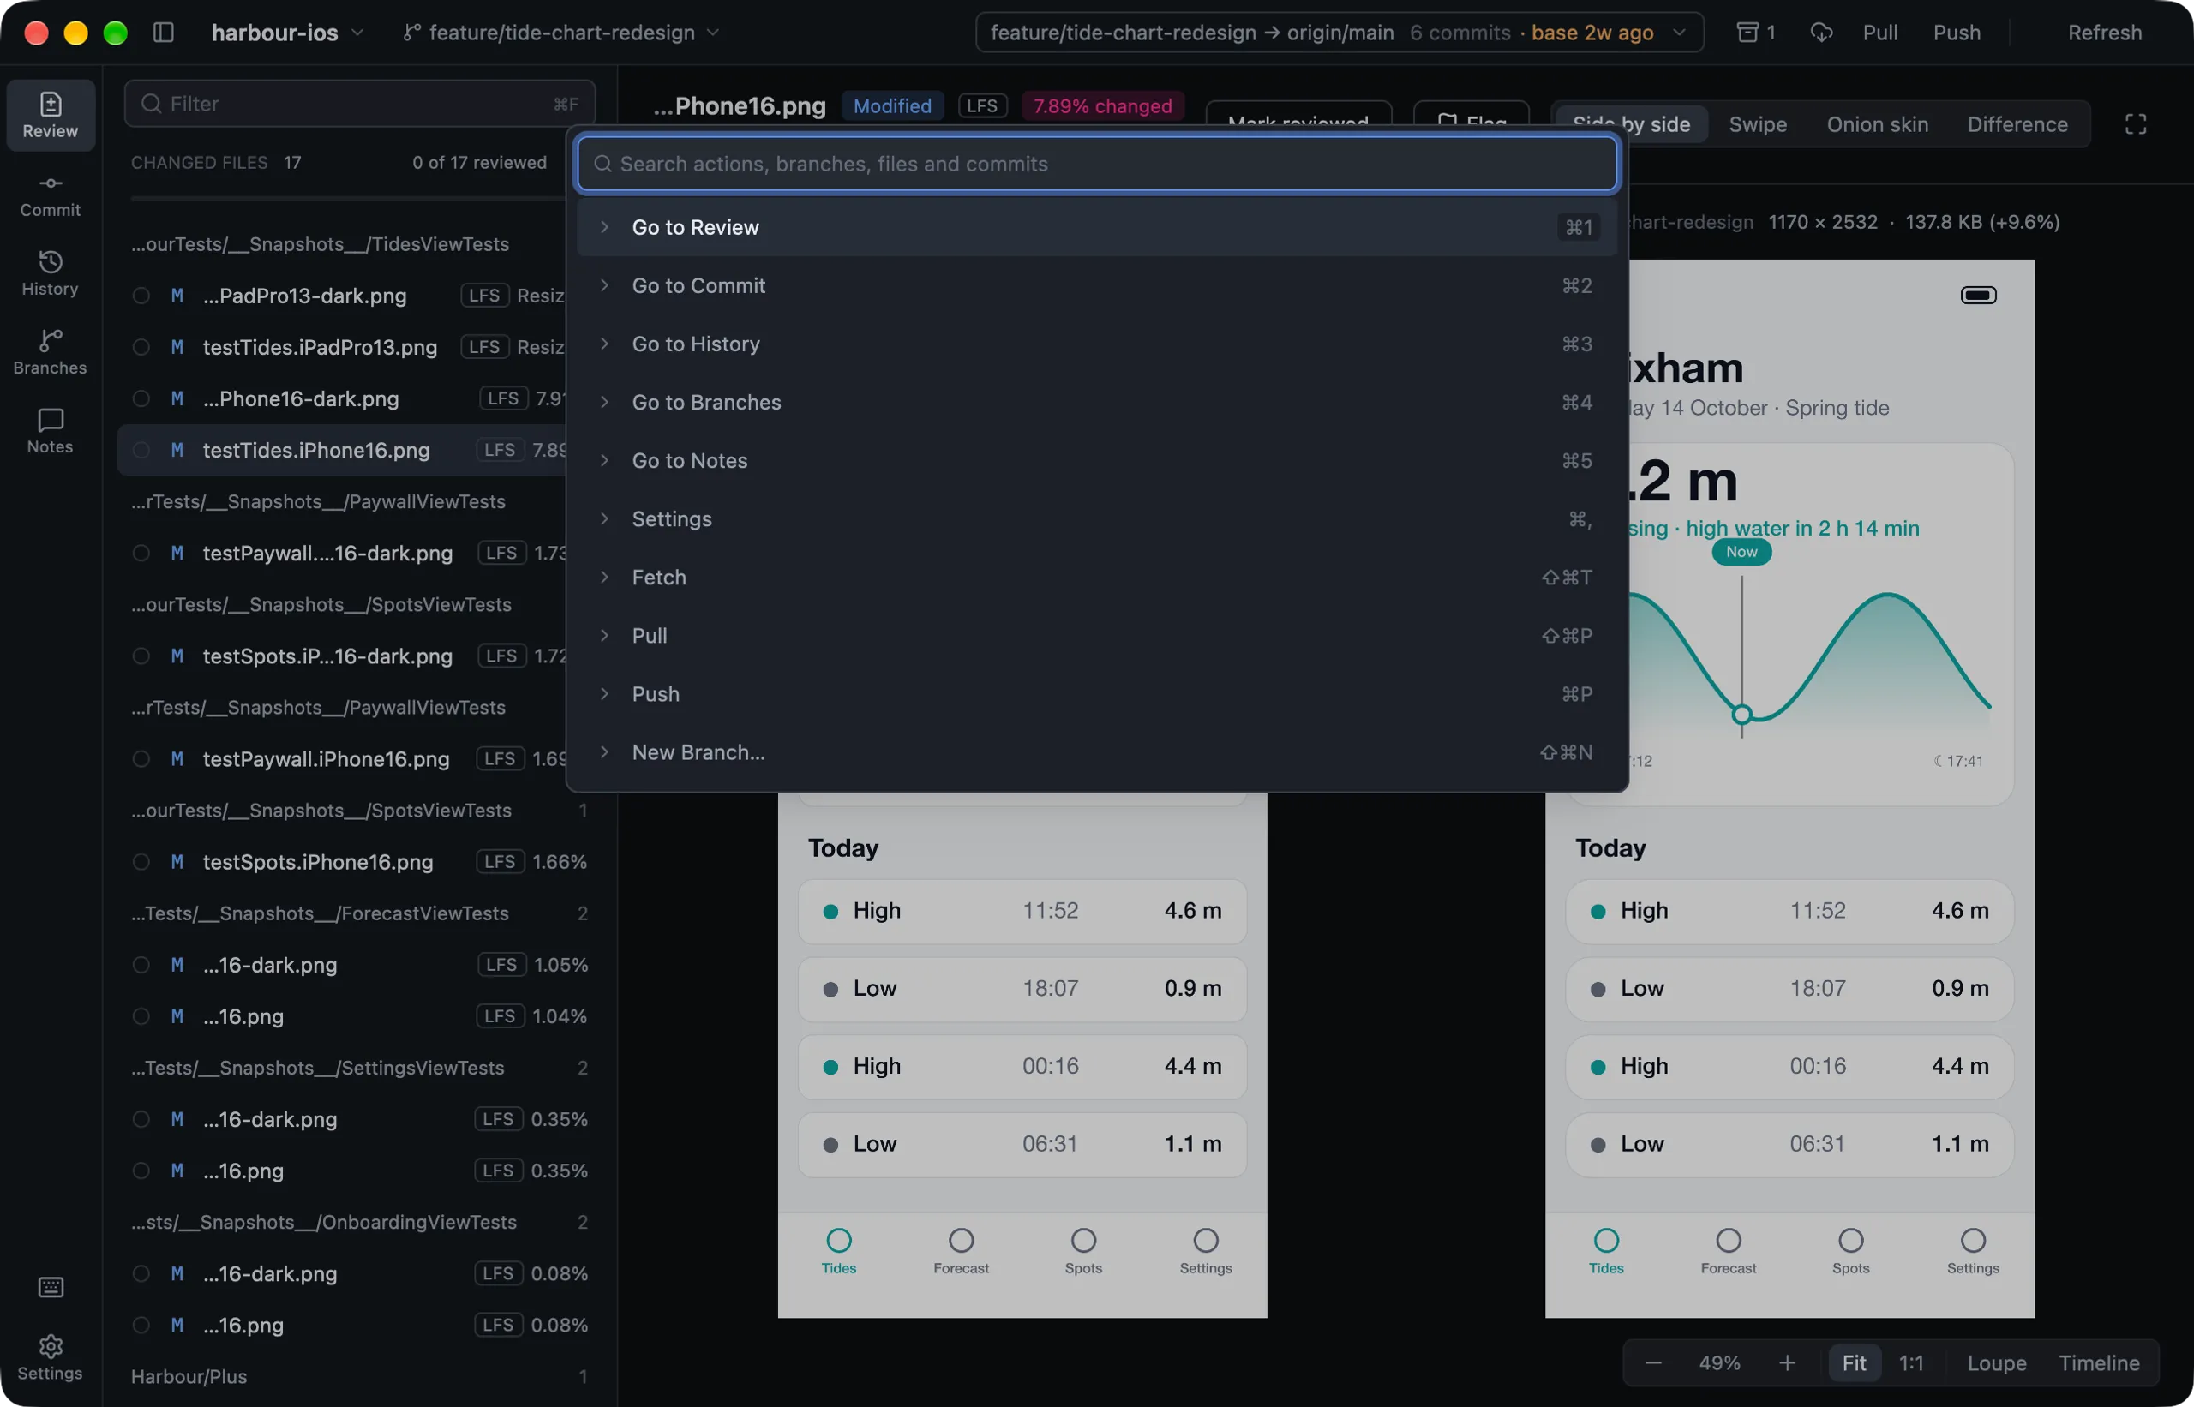Image resolution: width=2194 pixels, height=1407 pixels.
Task: Choose Settings in the command palette
Action: (x=1095, y=520)
